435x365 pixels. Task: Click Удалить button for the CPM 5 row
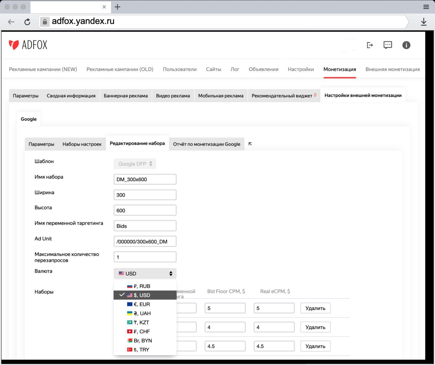315,308
